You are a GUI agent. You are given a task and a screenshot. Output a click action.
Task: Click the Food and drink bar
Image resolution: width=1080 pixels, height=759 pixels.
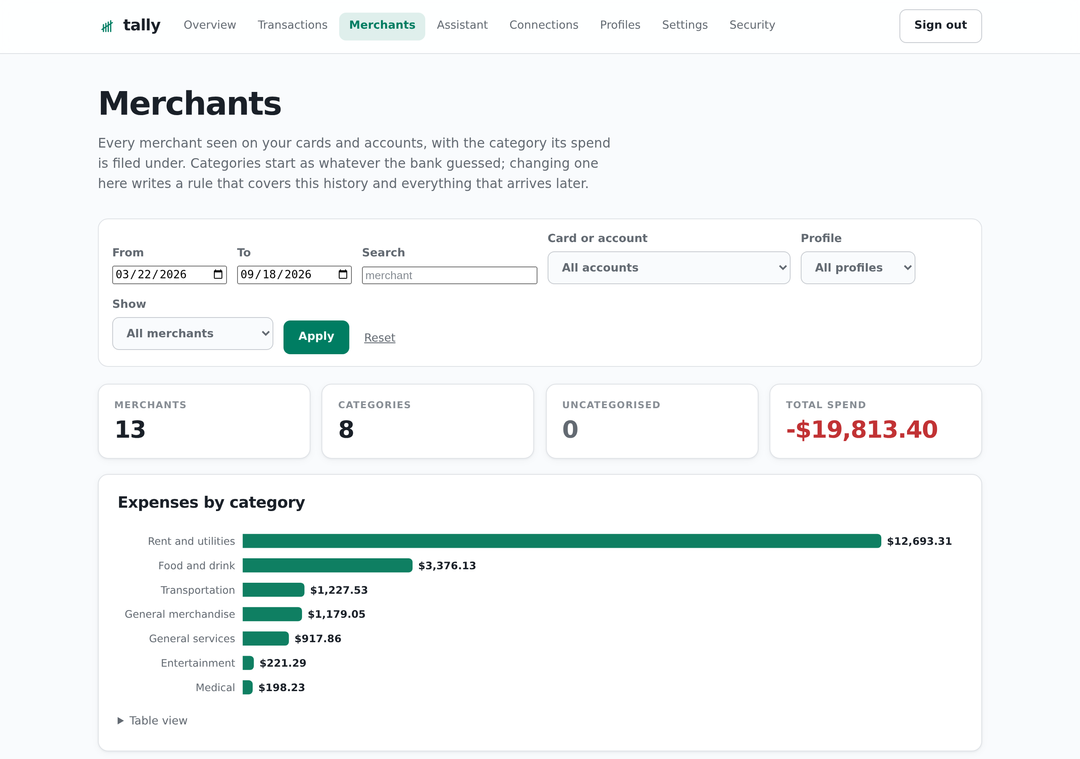pos(327,565)
